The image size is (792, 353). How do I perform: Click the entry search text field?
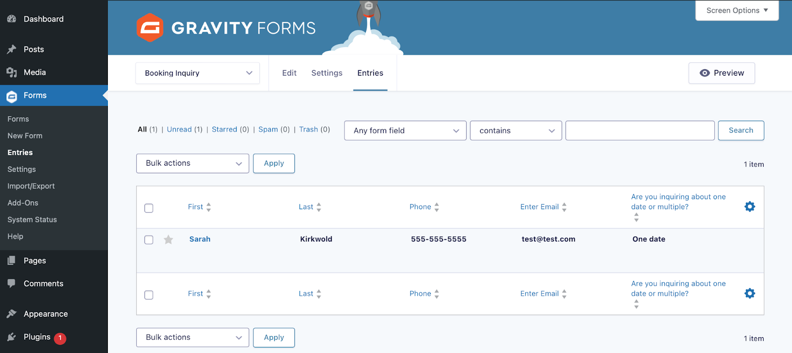click(x=640, y=131)
